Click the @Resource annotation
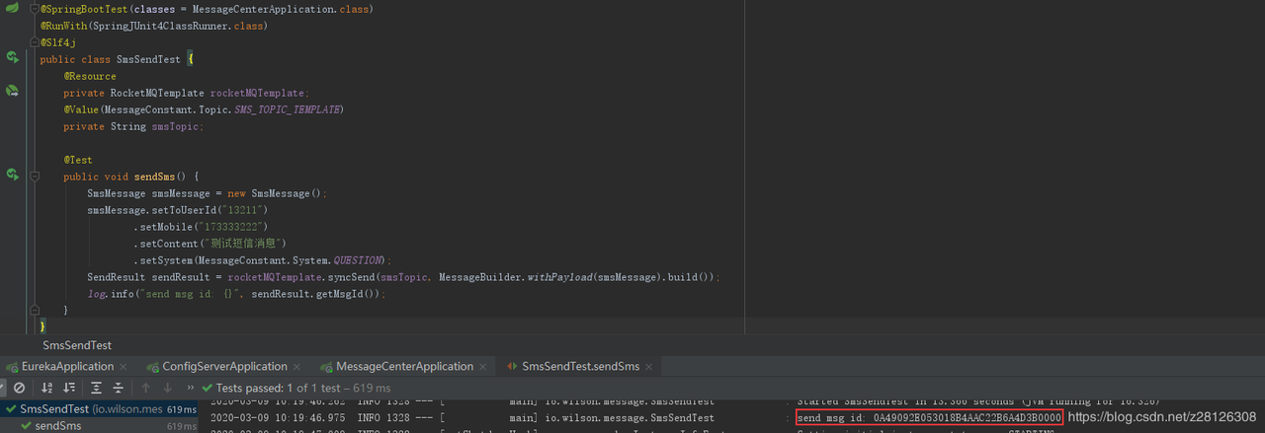The width and height of the screenshot is (1265, 433). point(90,76)
